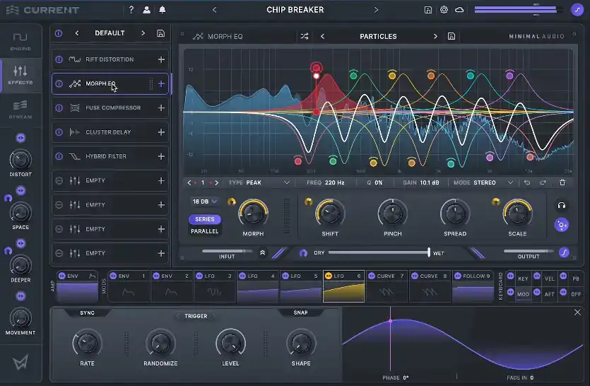The width and height of the screenshot is (590, 386).
Task: Toggle power for Rift Distortion effect
Action: [59, 59]
